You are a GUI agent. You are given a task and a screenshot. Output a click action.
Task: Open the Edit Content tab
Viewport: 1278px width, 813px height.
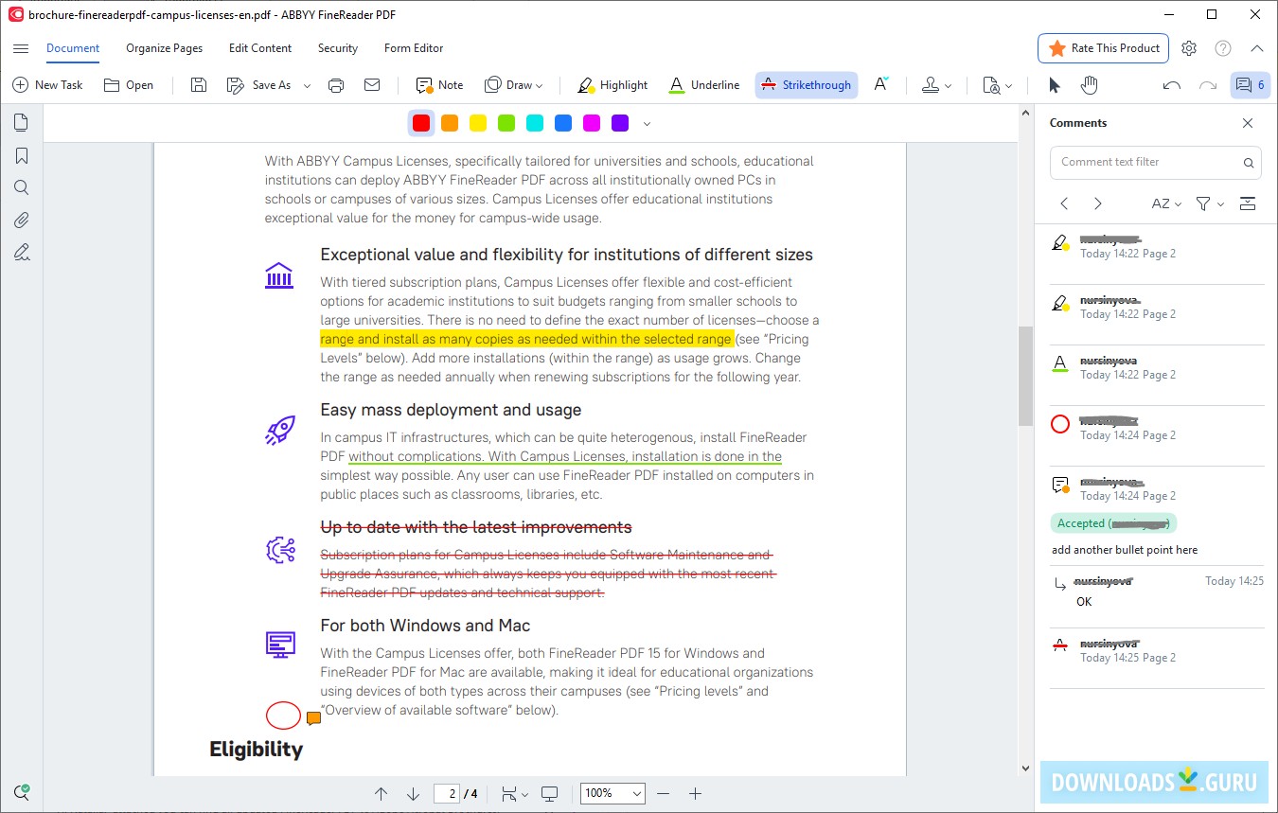pyautogui.click(x=260, y=48)
